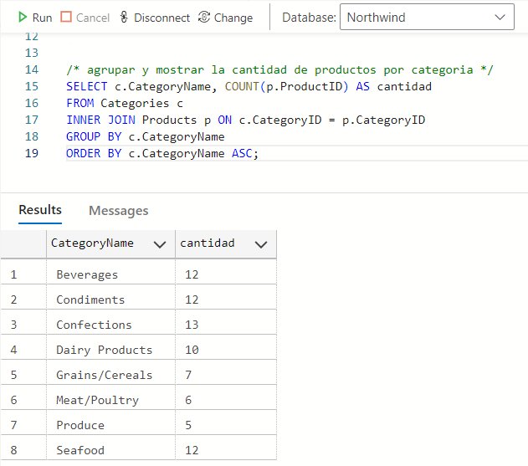Click on the INNER JOIN code line

(245, 120)
